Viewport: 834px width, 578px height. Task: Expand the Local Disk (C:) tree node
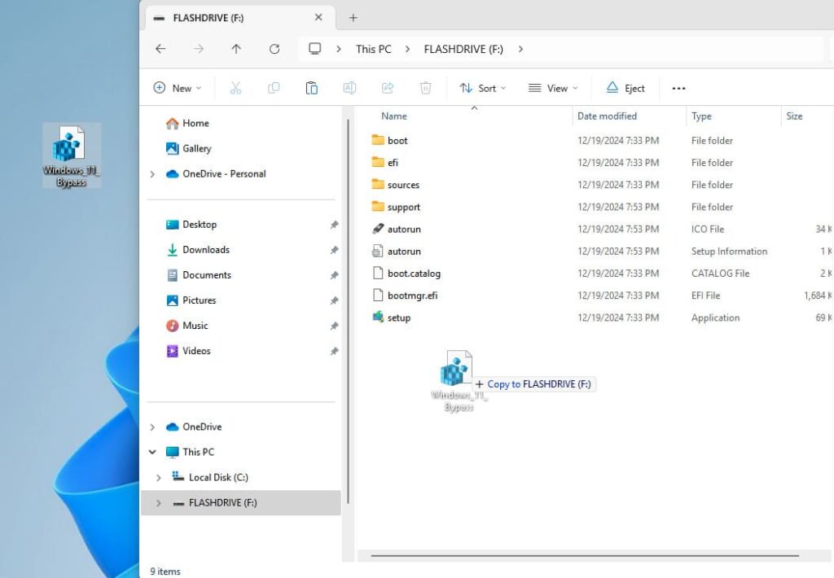click(x=159, y=478)
